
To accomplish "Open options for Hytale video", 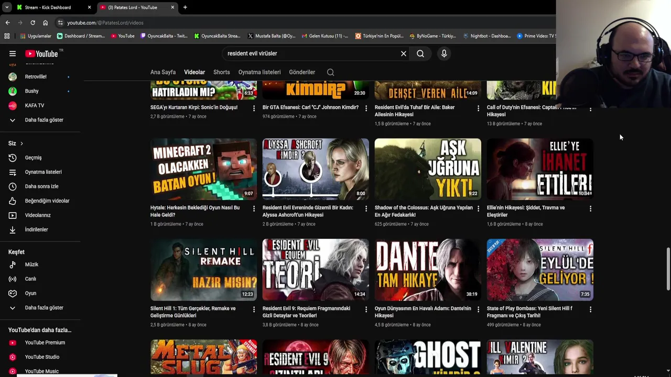I will click(x=254, y=209).
